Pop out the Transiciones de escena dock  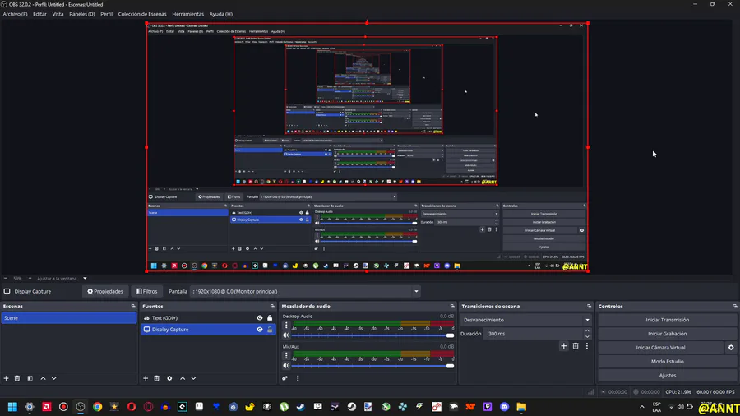point(589,307)
